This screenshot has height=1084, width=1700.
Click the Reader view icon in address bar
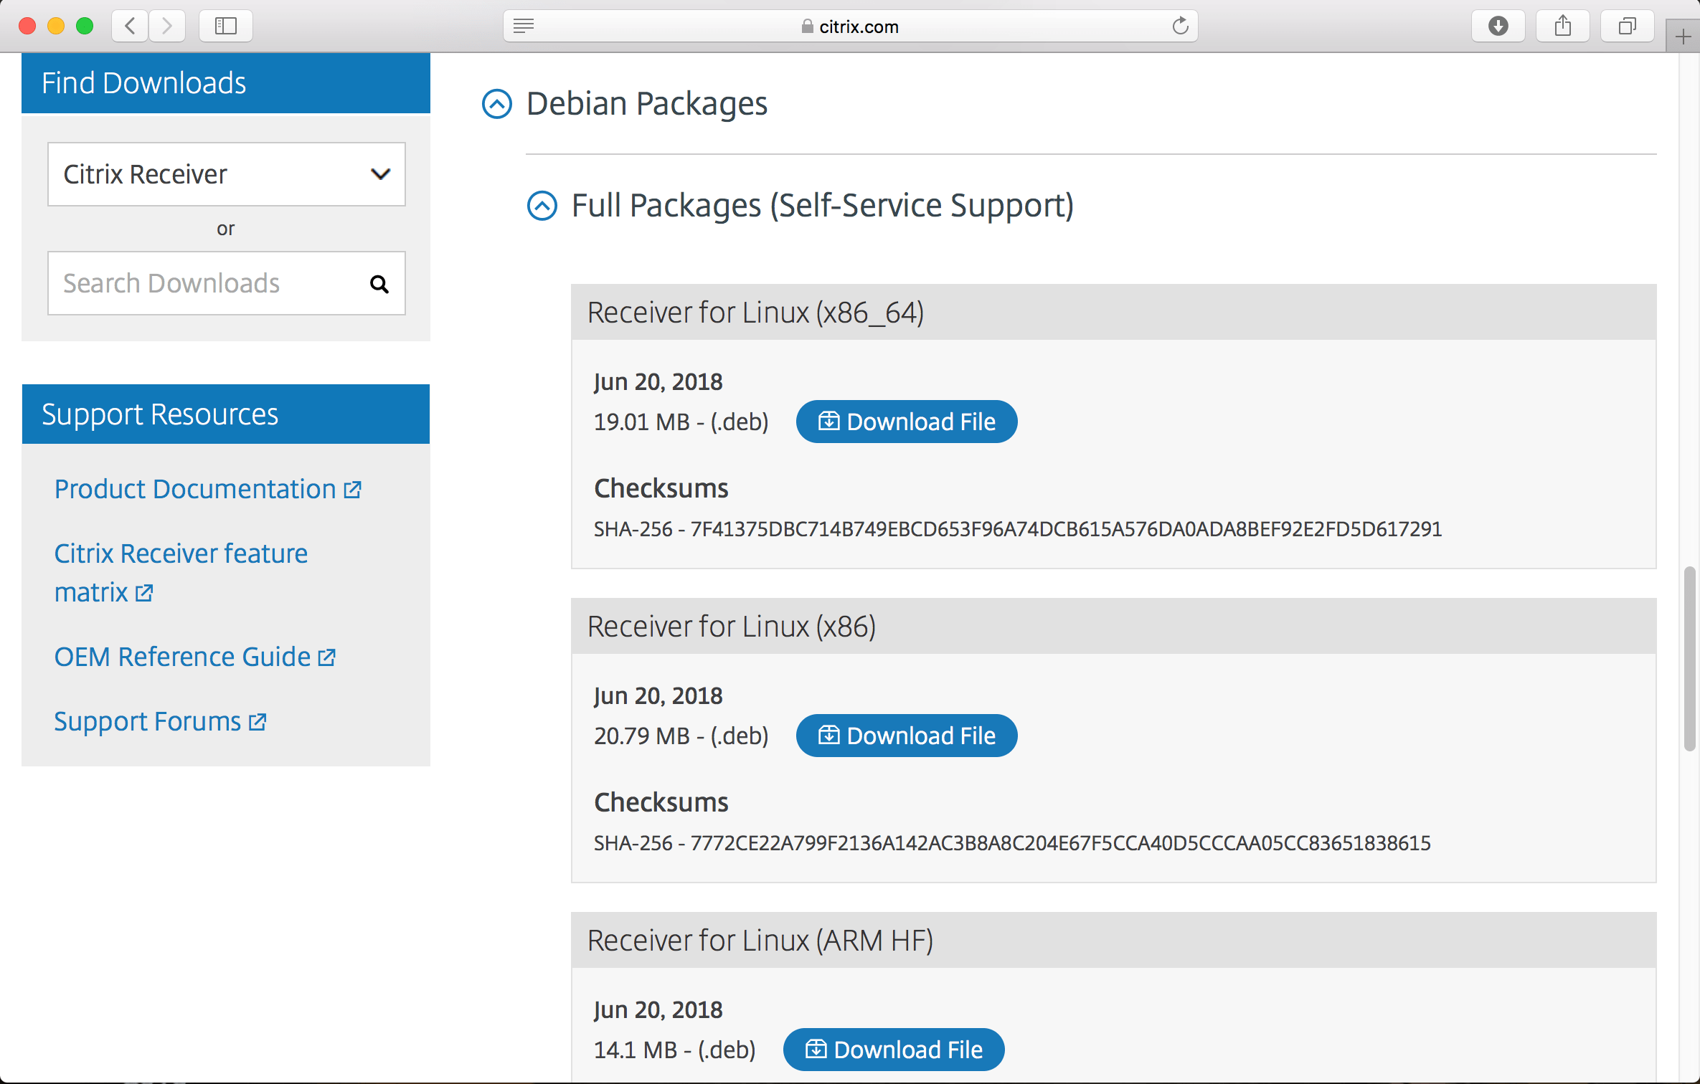pyautogui.click(x=524, y=27)
